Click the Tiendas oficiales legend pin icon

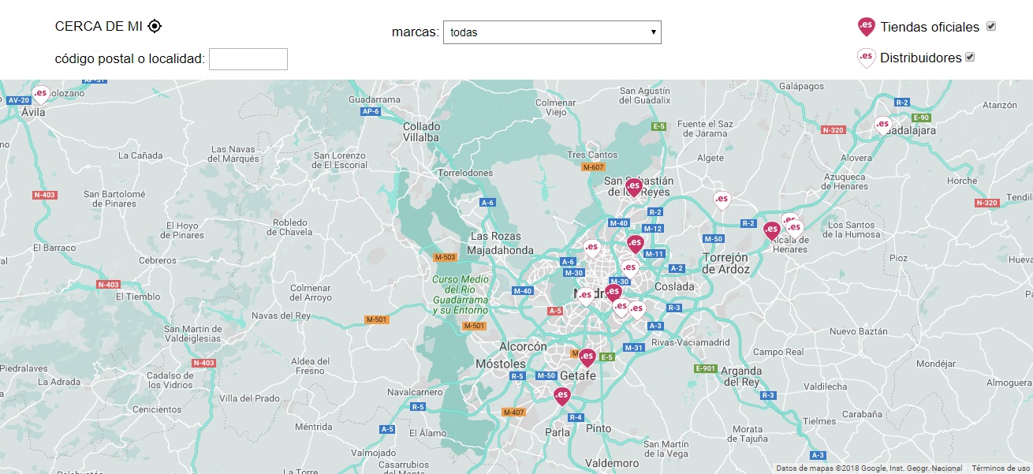(866, 27)
